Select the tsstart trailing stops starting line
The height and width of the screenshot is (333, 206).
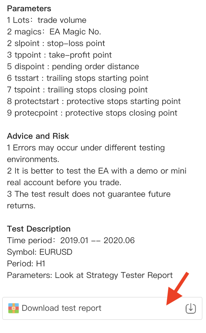coord(78,78)
